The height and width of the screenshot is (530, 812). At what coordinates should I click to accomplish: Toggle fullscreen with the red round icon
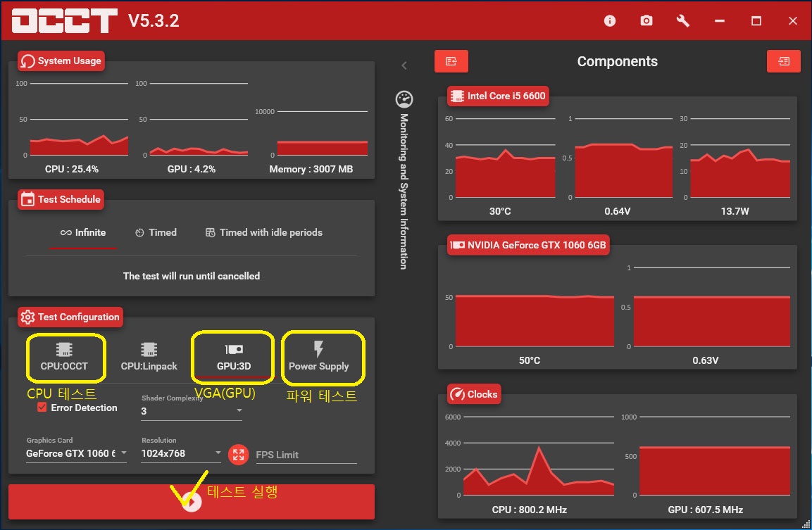coord(238,455)
